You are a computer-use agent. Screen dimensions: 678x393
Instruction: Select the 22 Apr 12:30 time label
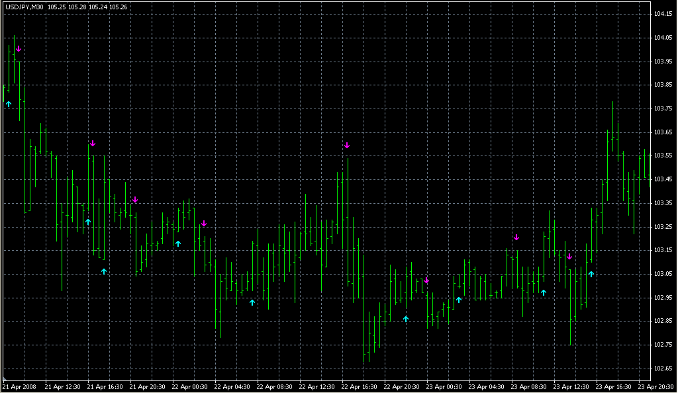point(316,386)
